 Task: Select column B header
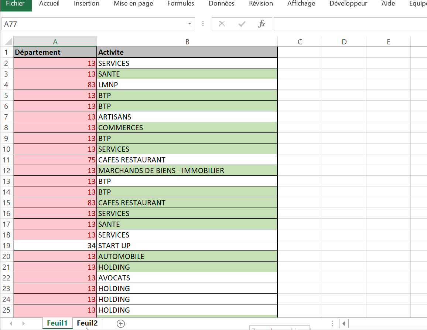tap(187, 42)
